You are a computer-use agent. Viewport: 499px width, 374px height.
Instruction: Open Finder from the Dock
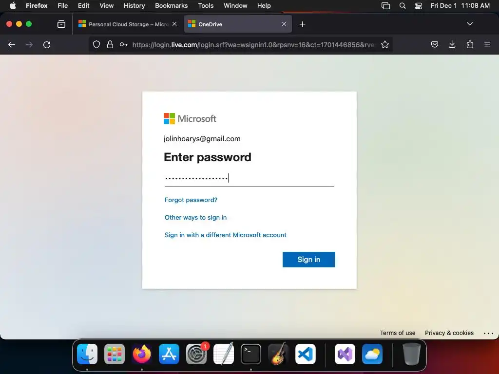[87, 354]
